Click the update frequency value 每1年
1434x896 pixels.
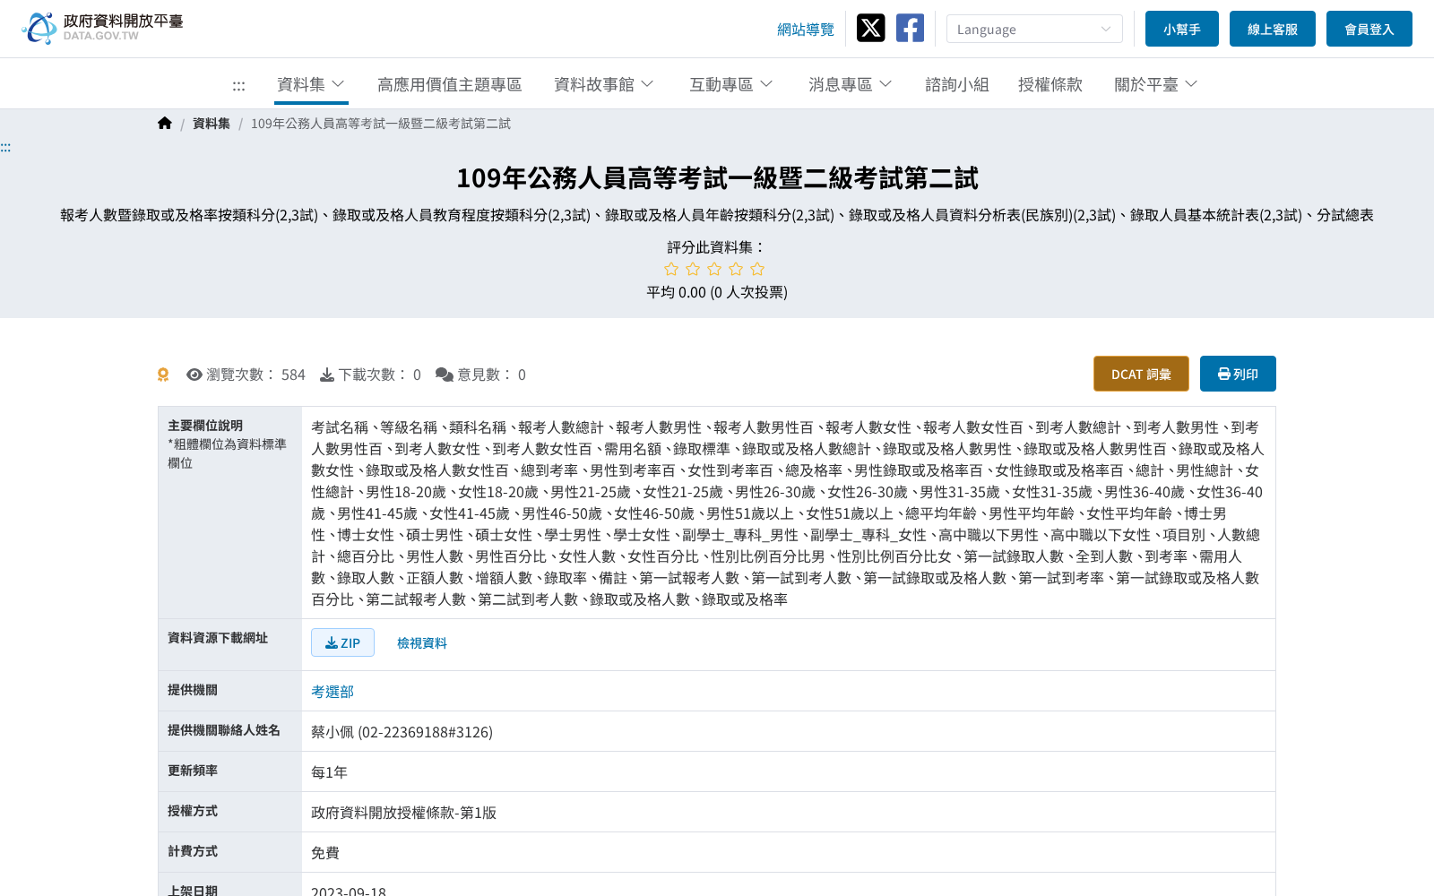pos(329,772)
